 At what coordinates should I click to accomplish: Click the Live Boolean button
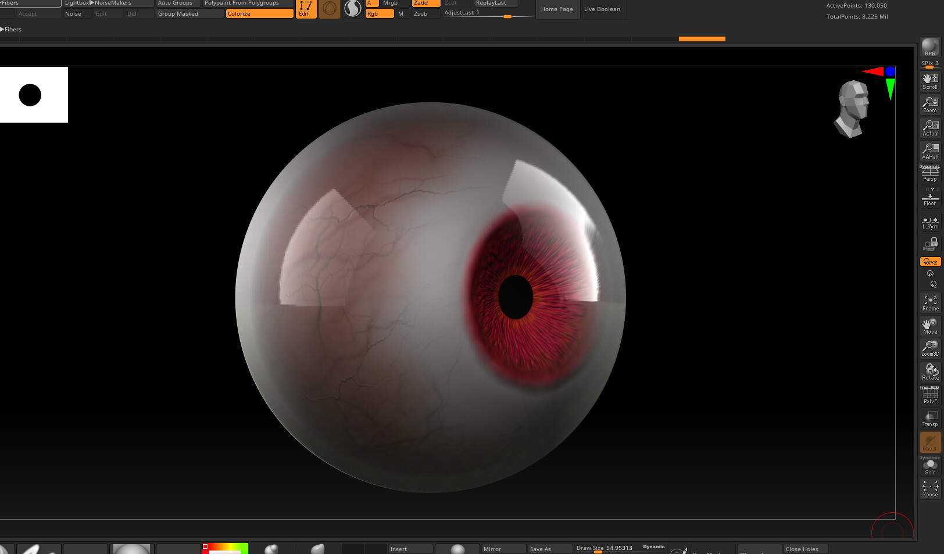coord(602,9)
